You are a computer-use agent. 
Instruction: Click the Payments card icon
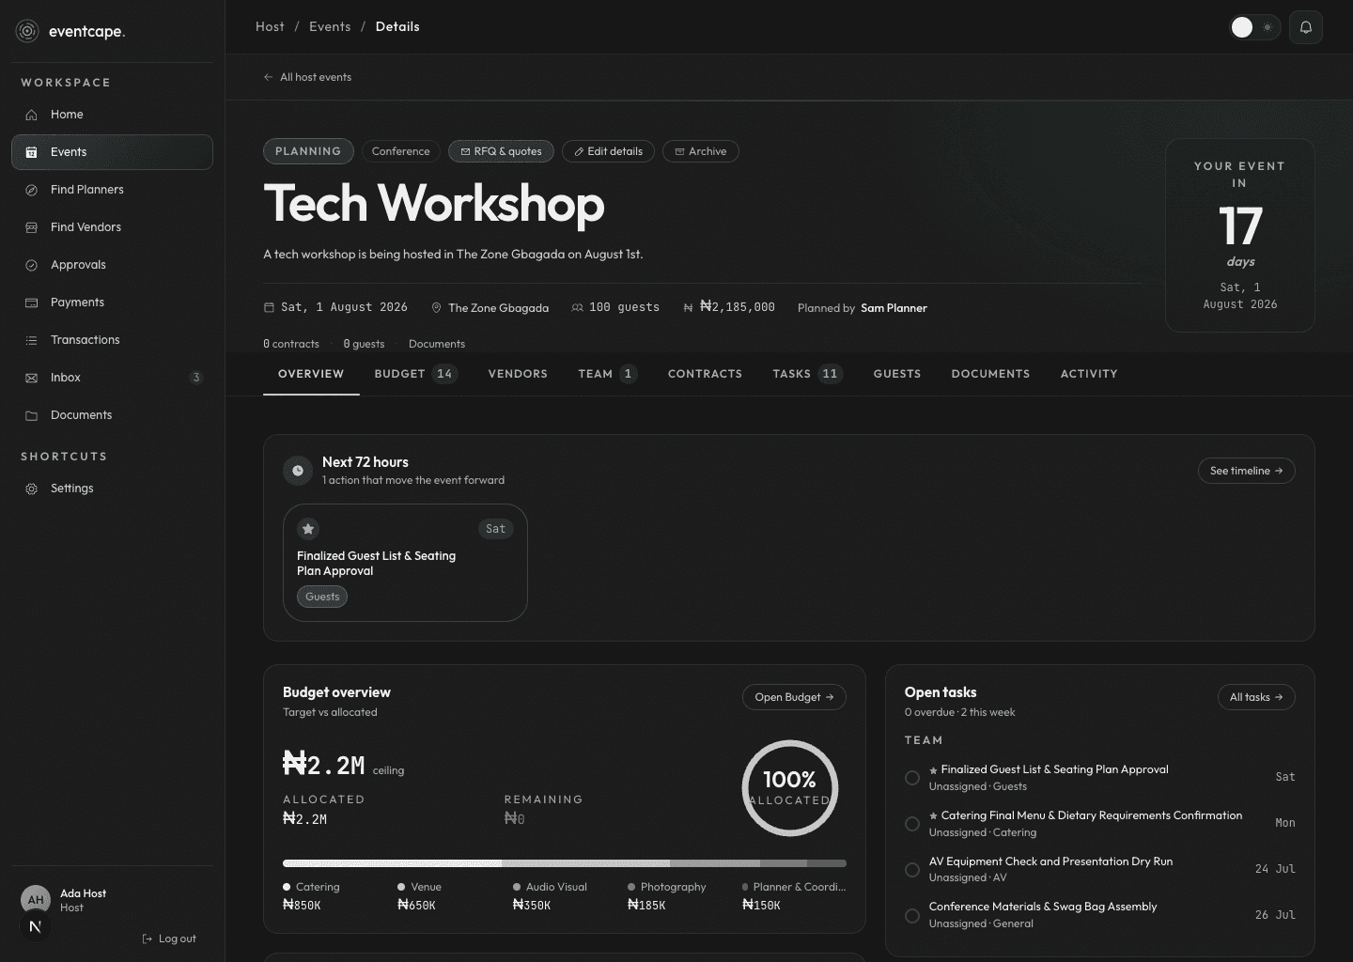[x=31, y=303]
